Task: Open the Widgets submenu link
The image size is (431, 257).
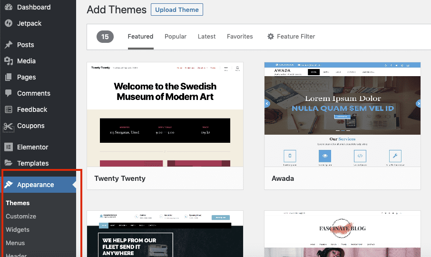Action: click(18, 229)
